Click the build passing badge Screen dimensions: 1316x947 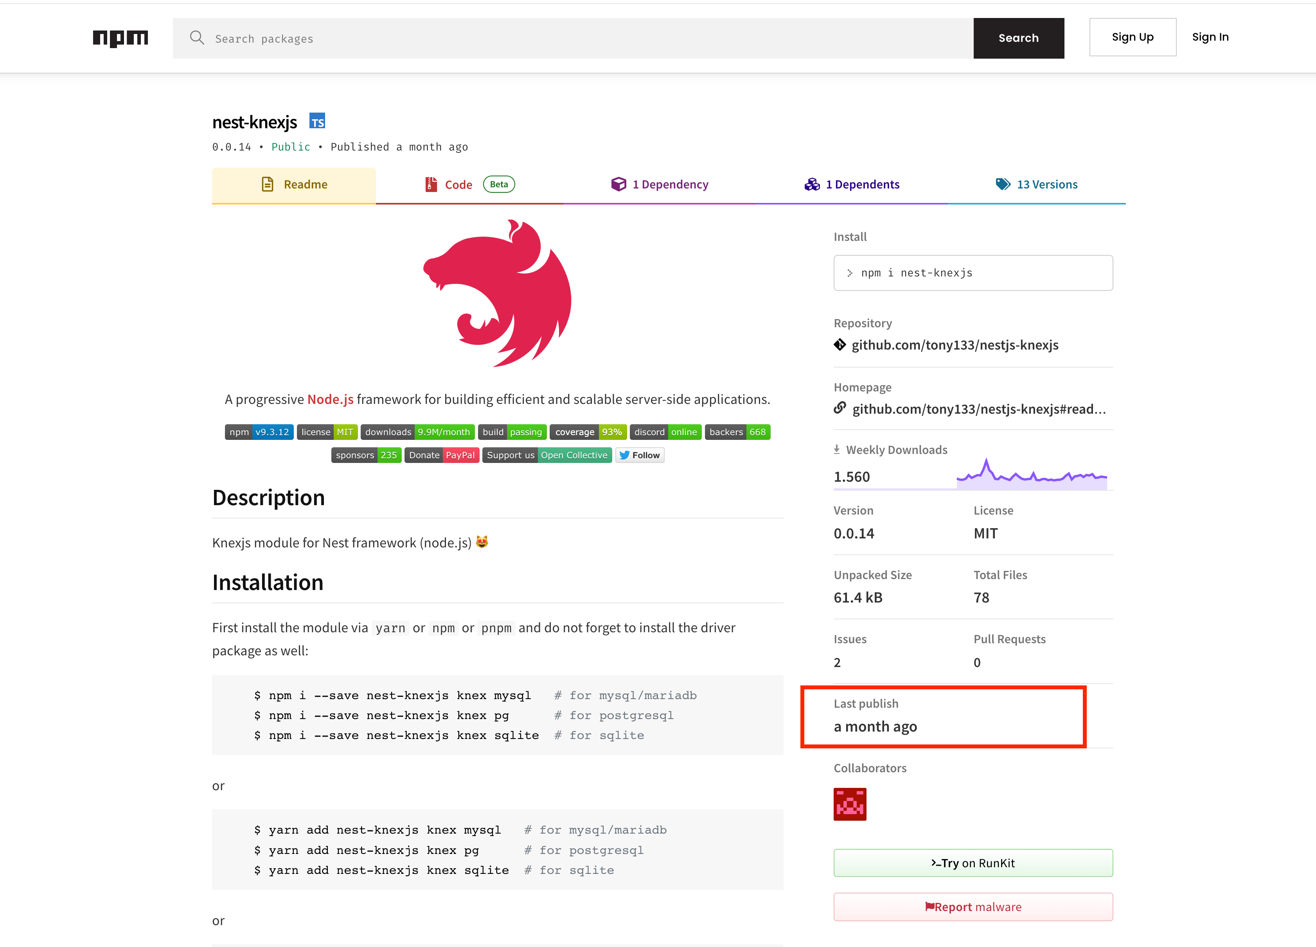[512, 431]
